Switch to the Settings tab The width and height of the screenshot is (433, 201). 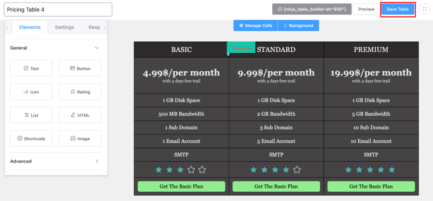point(64,27)
